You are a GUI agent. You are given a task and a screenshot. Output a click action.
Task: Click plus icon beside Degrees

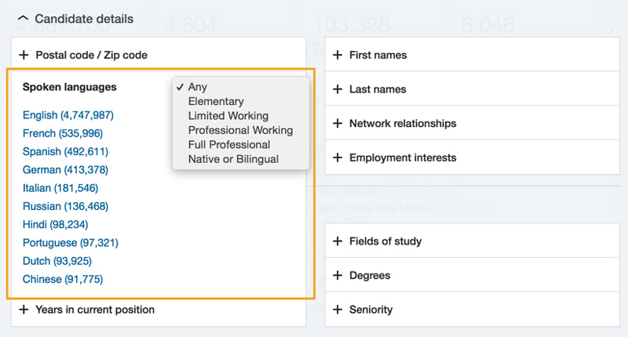338,276
